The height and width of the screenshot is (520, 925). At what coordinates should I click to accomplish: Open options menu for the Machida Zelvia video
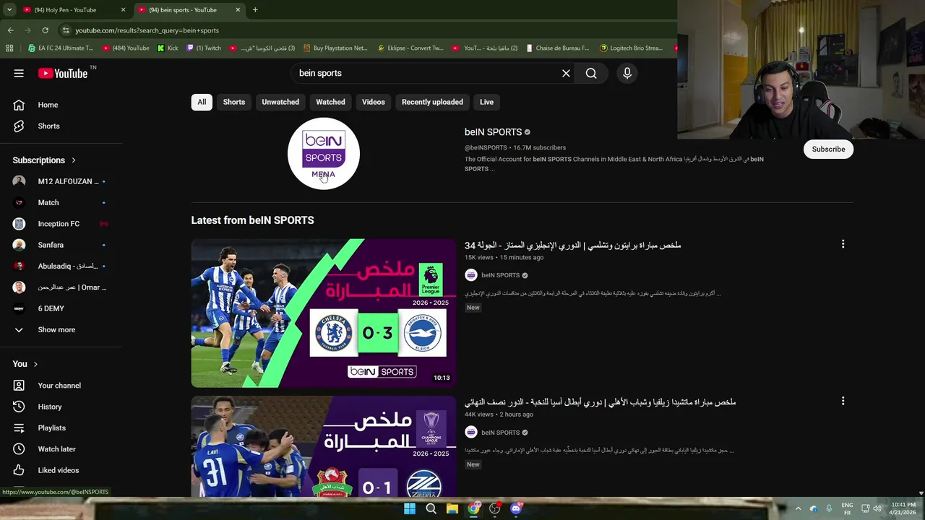coord(843,401)
